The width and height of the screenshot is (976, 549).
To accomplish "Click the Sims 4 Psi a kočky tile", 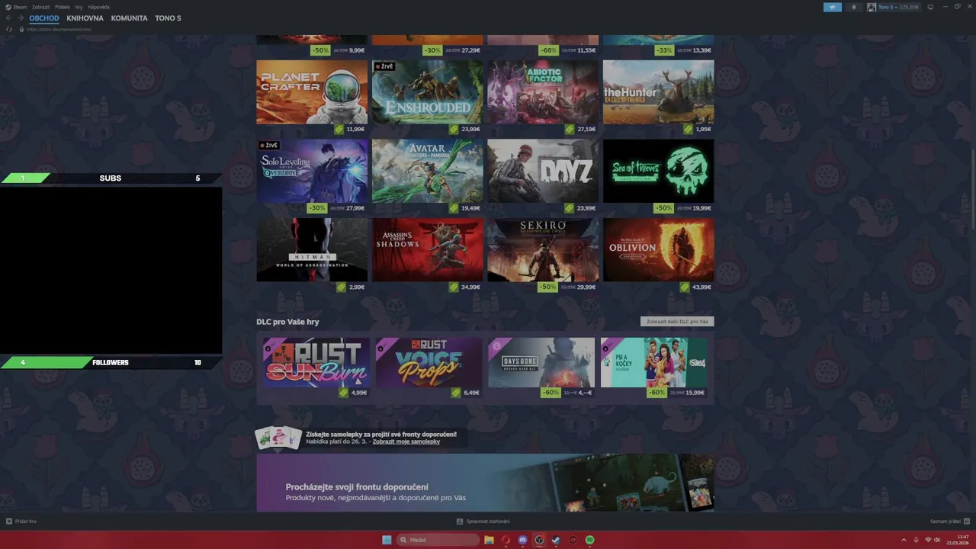I will [x=654, y=362].
